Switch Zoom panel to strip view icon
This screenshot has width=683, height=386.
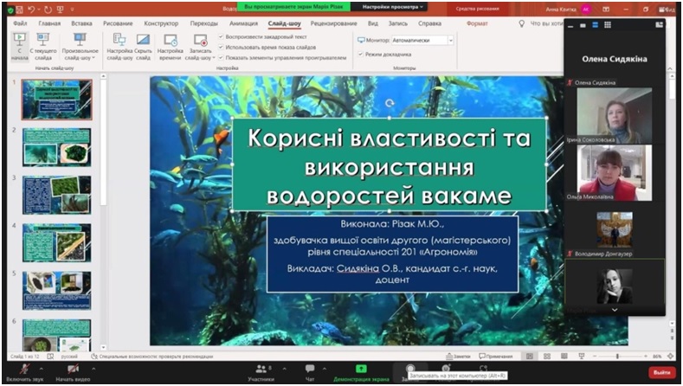tap(595, 25)
